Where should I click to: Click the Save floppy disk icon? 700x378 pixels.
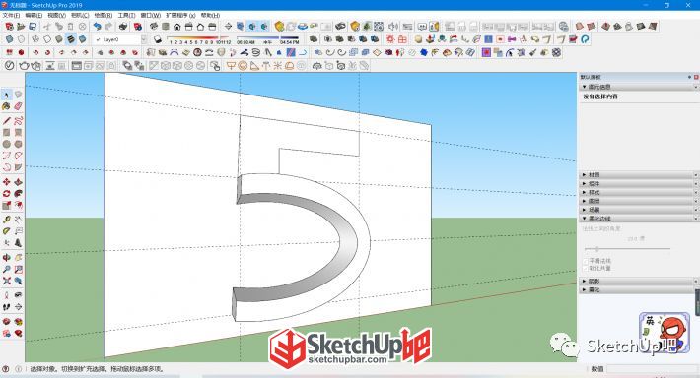point(33,27)
